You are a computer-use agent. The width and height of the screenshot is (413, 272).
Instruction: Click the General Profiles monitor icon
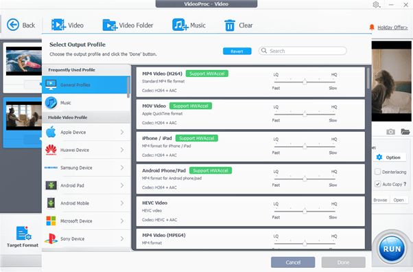coord(51,84)
